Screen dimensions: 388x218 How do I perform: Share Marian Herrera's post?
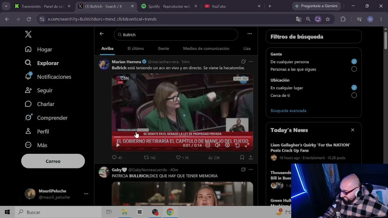[x=251, y=157]
